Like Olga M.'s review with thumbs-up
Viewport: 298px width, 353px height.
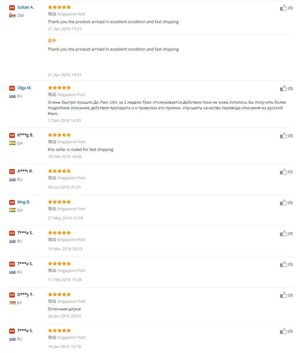[283, 89]
